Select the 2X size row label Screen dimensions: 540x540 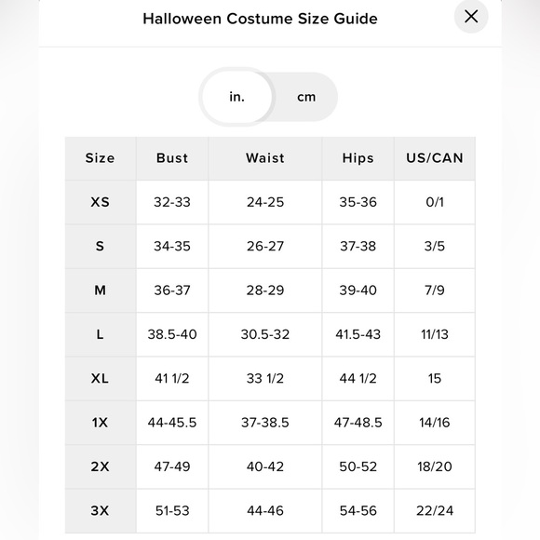pyautogui.click(x=101, y=466)
